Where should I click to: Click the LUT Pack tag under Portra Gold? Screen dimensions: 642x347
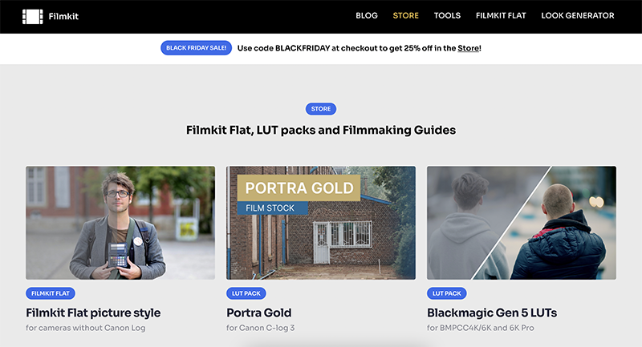coord(246,294)
